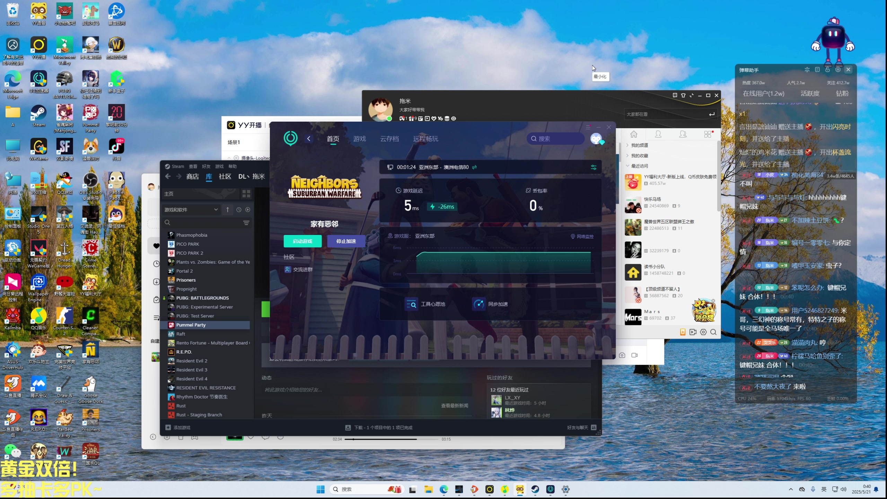The height and width of the screenshot is (499, 887).
Task: Open 游戏和软件 dropdown in Steam
Action: [x=192, y=210]
